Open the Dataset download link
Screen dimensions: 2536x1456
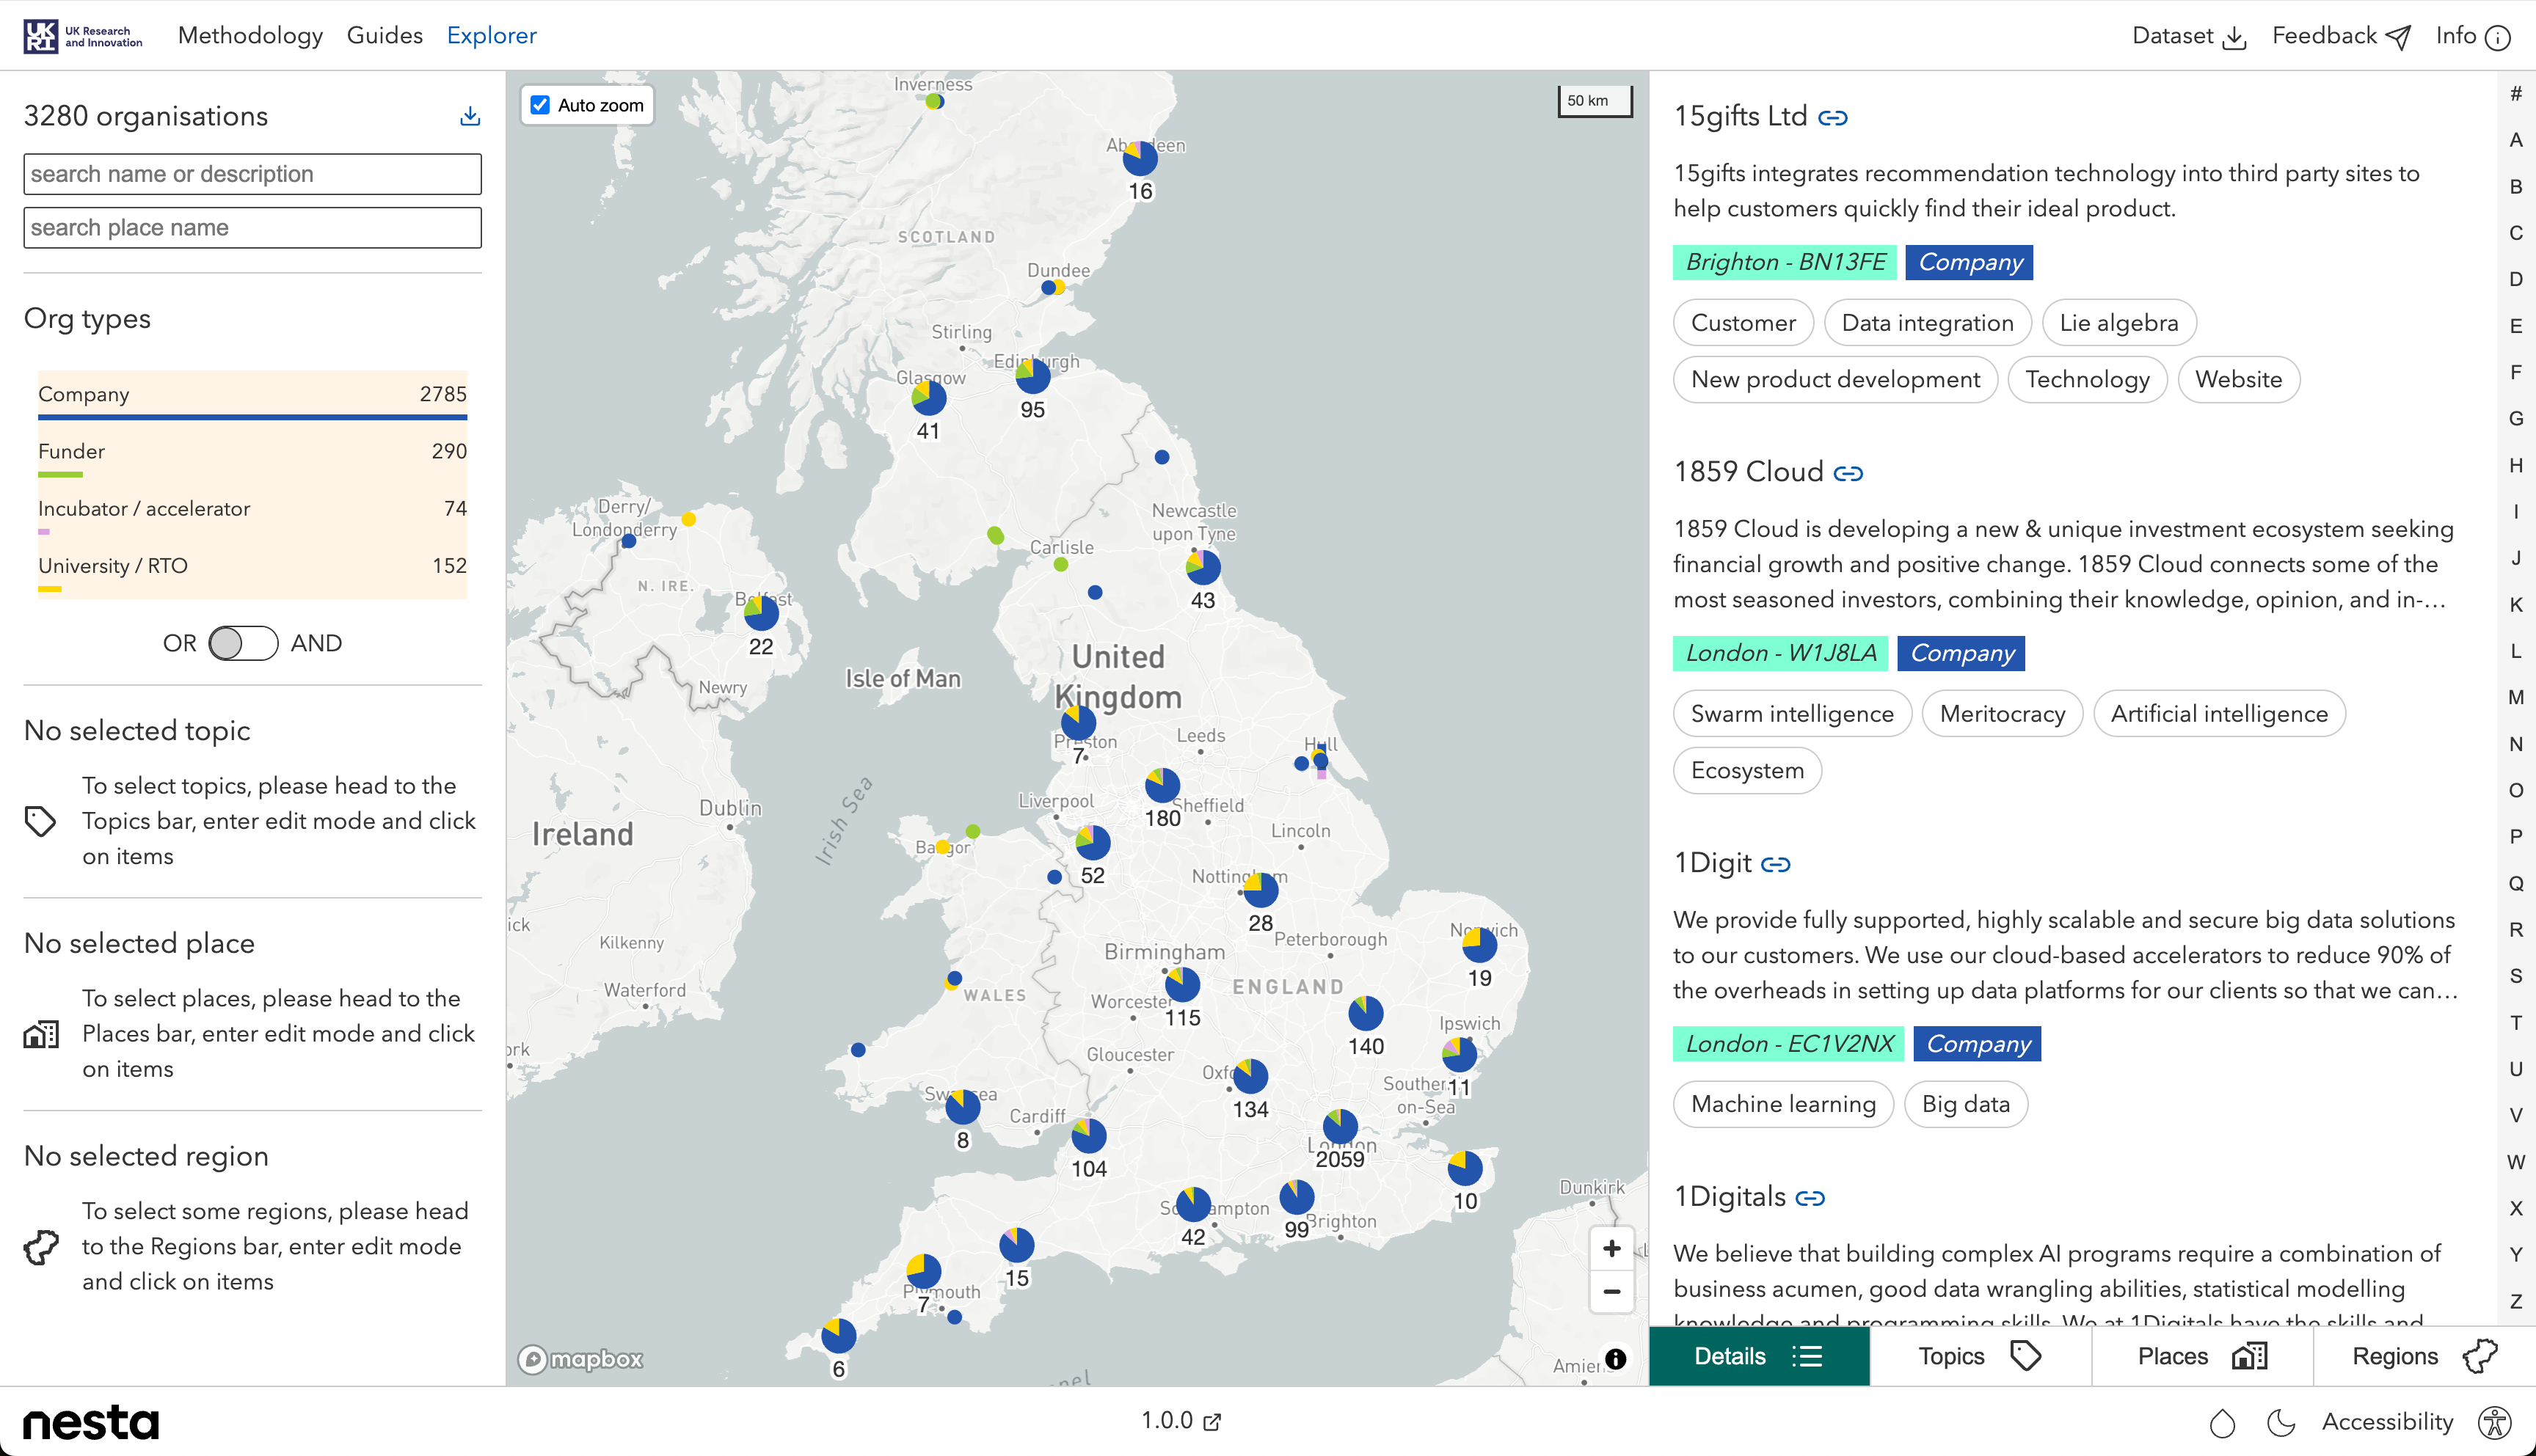click(x=2188, y=36)
